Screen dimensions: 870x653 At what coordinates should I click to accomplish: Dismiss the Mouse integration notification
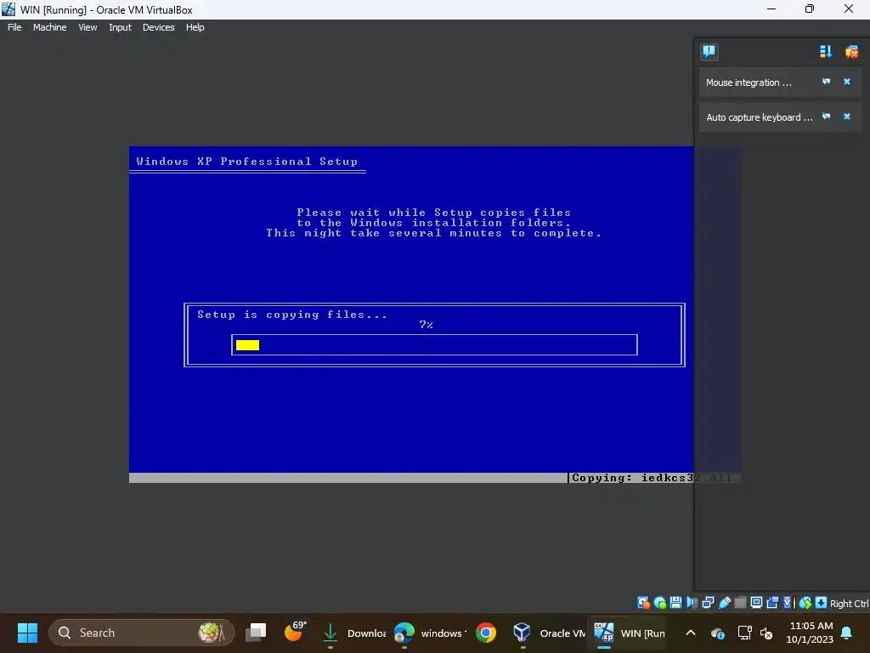pos(847,82)
